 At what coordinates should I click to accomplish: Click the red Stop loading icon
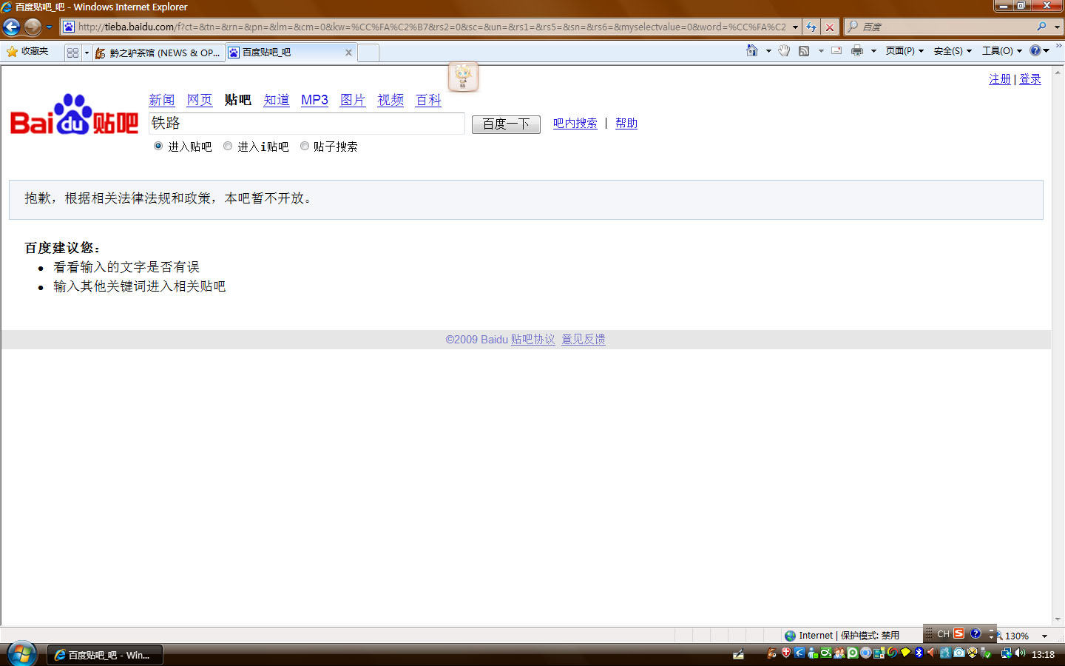click(830, 27)
